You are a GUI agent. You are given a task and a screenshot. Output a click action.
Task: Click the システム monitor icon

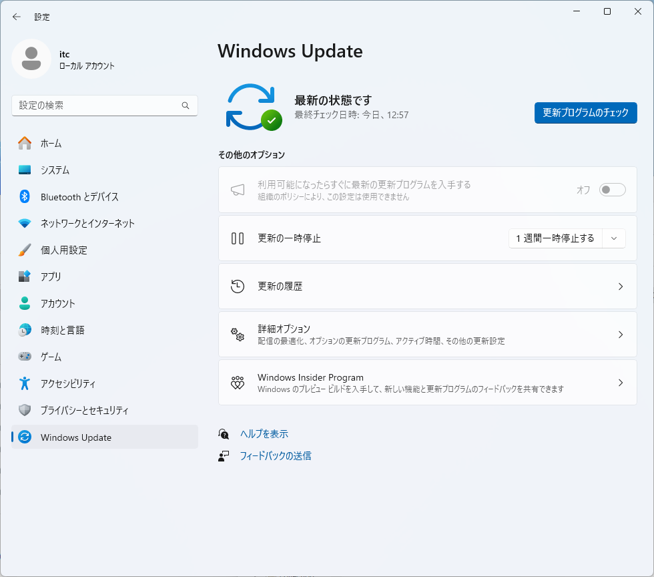[25, 170]
